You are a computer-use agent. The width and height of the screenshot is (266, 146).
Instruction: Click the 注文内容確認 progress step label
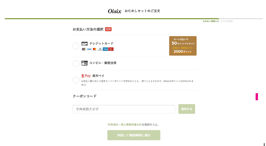(x=227, y=21)
